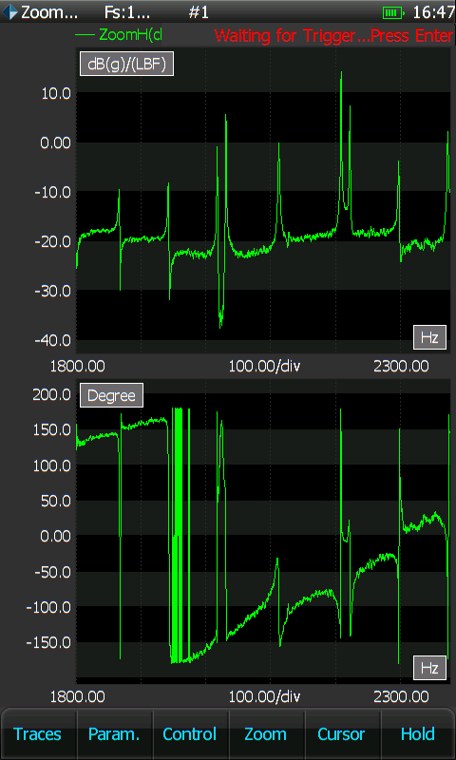Click 2300.00 frequency under phase plot

(x=401, y=697)
